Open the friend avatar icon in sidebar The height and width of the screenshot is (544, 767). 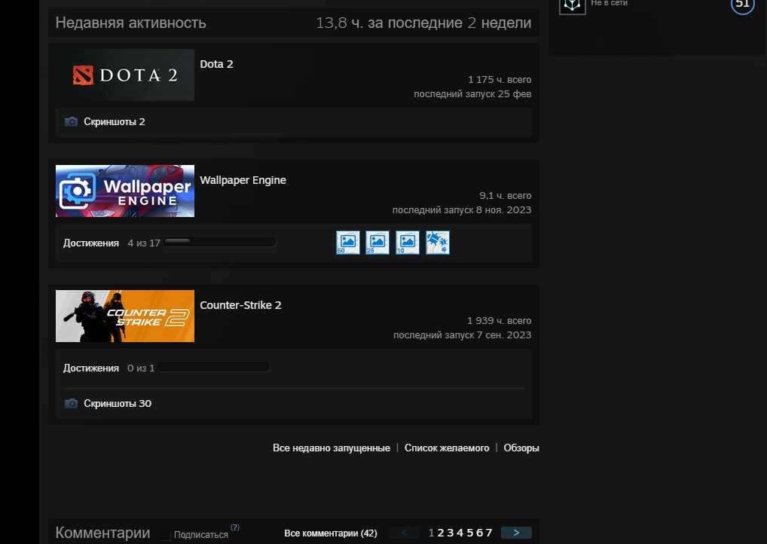[573, 6]
